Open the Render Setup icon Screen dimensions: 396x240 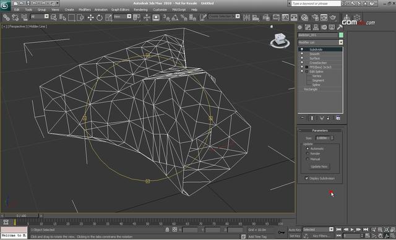[x=315, y=17]
